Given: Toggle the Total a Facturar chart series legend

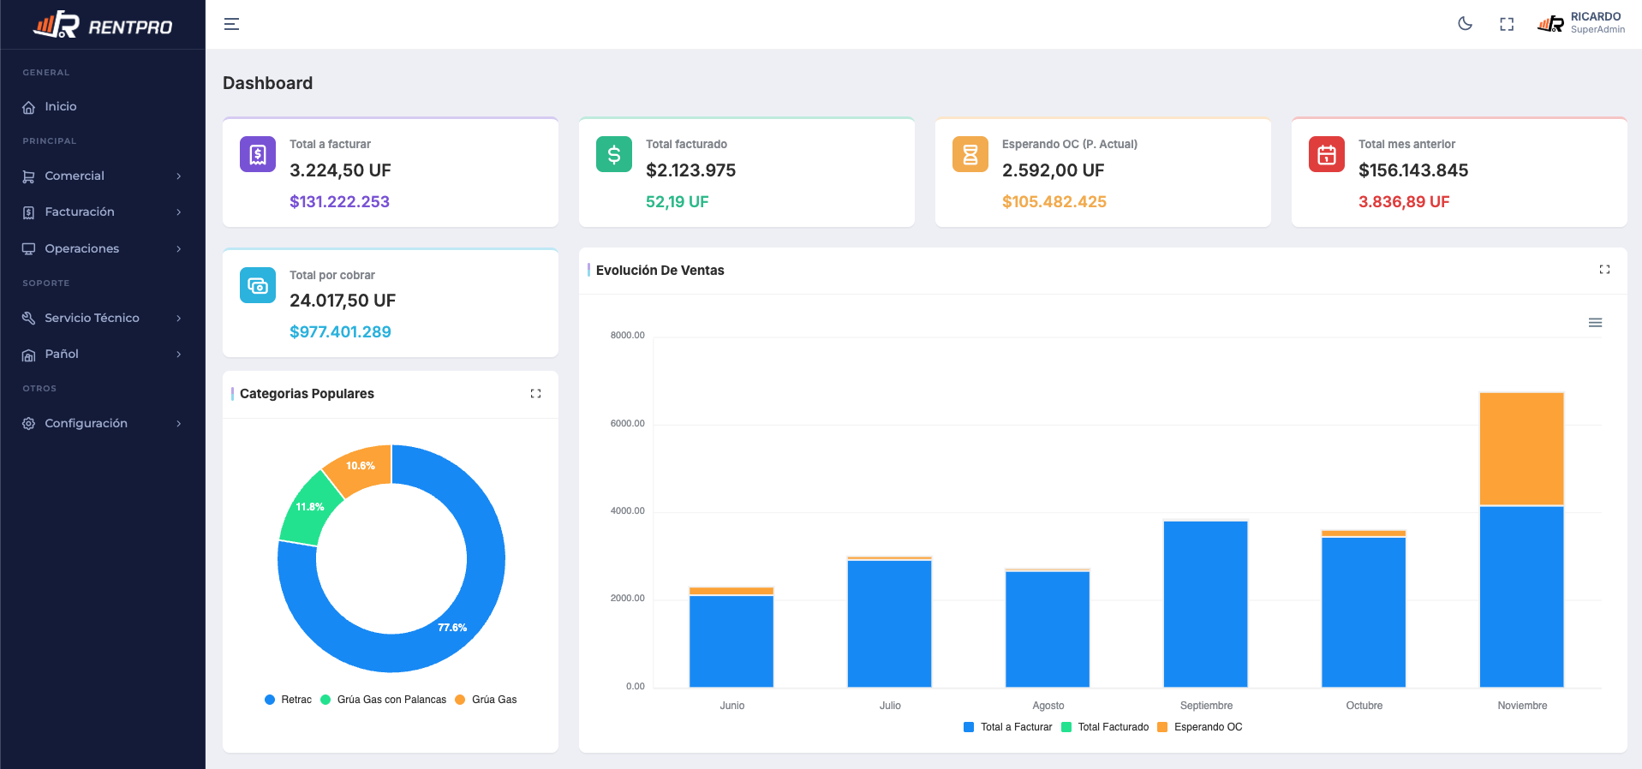Looking at the screenshot, I should [1008, 727].
